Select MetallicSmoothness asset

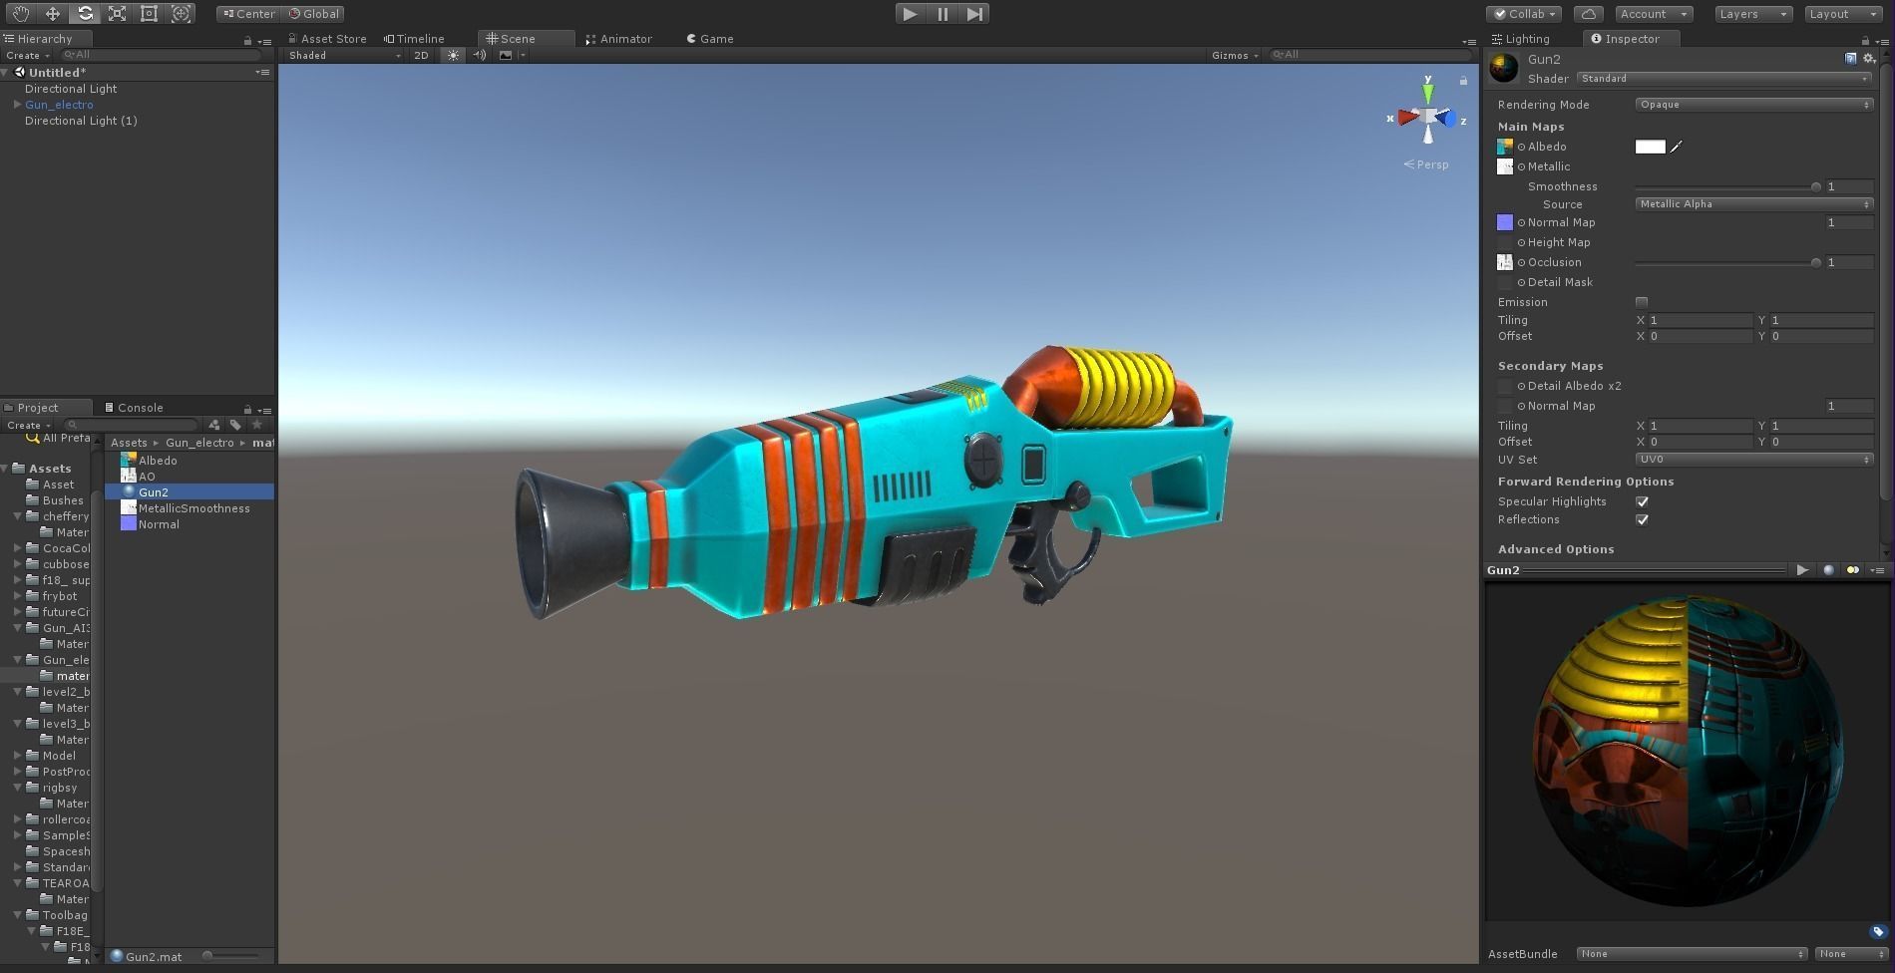tap(193, 508)
